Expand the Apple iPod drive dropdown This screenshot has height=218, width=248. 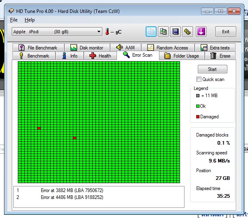[x=99, y=32]
